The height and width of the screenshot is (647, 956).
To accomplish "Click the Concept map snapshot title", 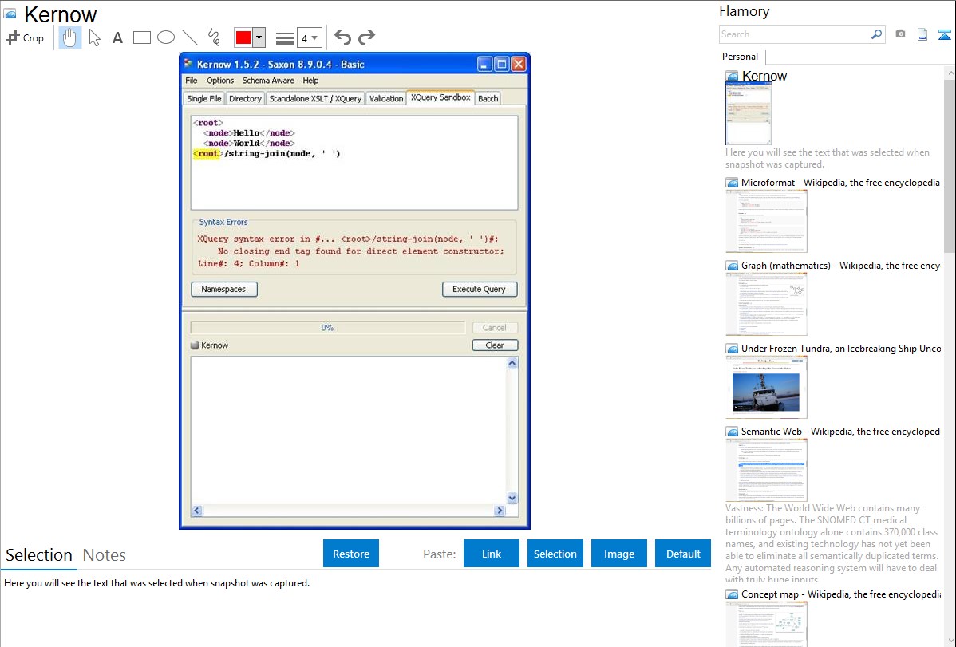I will click(840, 594).
